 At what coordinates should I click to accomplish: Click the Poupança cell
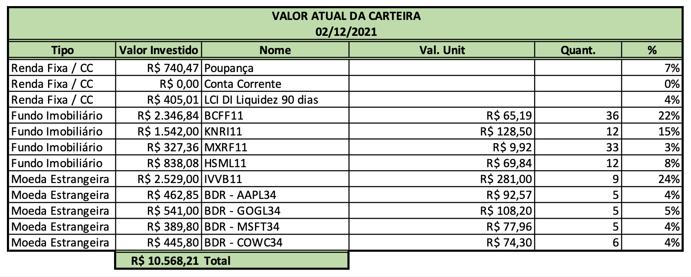(275, 68)
